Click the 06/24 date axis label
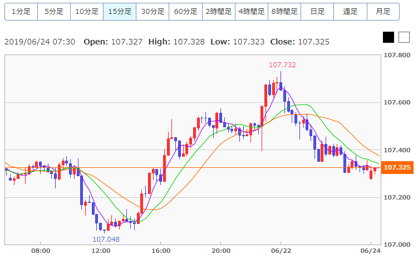Screen dimensions: 418x259 click(371, 251)
